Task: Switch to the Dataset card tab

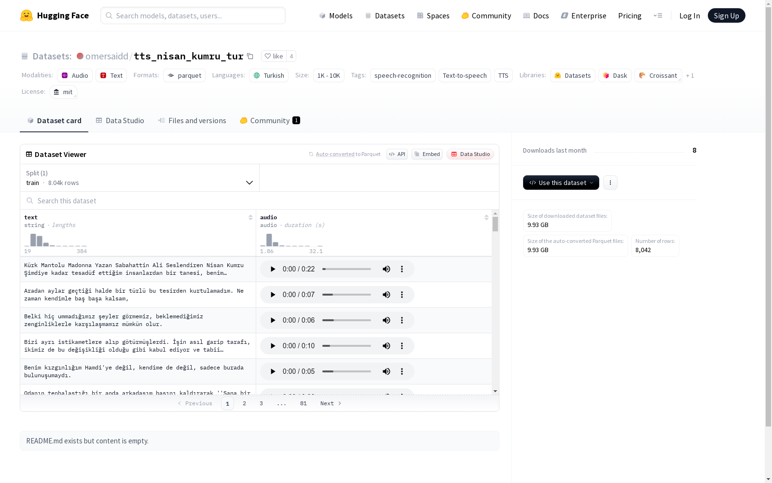Action: [x=54, y=121]
